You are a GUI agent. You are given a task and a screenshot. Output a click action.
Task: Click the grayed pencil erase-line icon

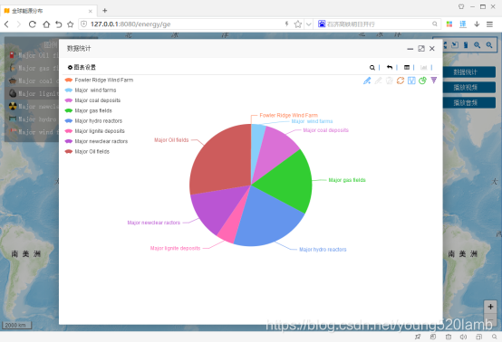pos(378,81)
